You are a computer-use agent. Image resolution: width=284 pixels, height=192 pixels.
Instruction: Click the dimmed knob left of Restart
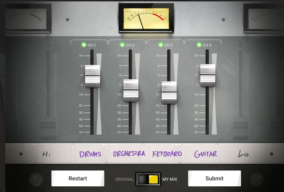tap(36, 180)
